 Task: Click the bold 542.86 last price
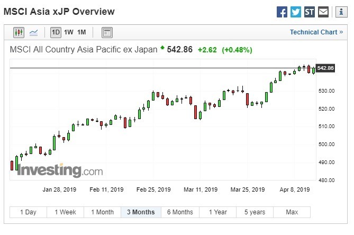pos(180,49)
